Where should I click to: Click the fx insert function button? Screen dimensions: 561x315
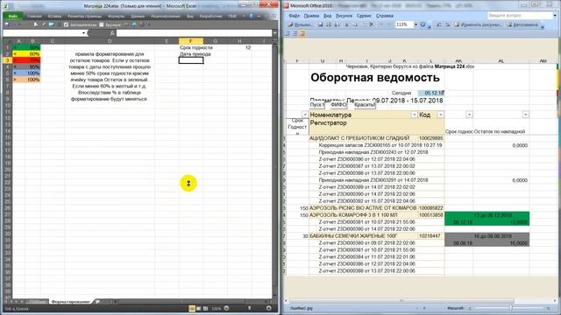point(112,33)
